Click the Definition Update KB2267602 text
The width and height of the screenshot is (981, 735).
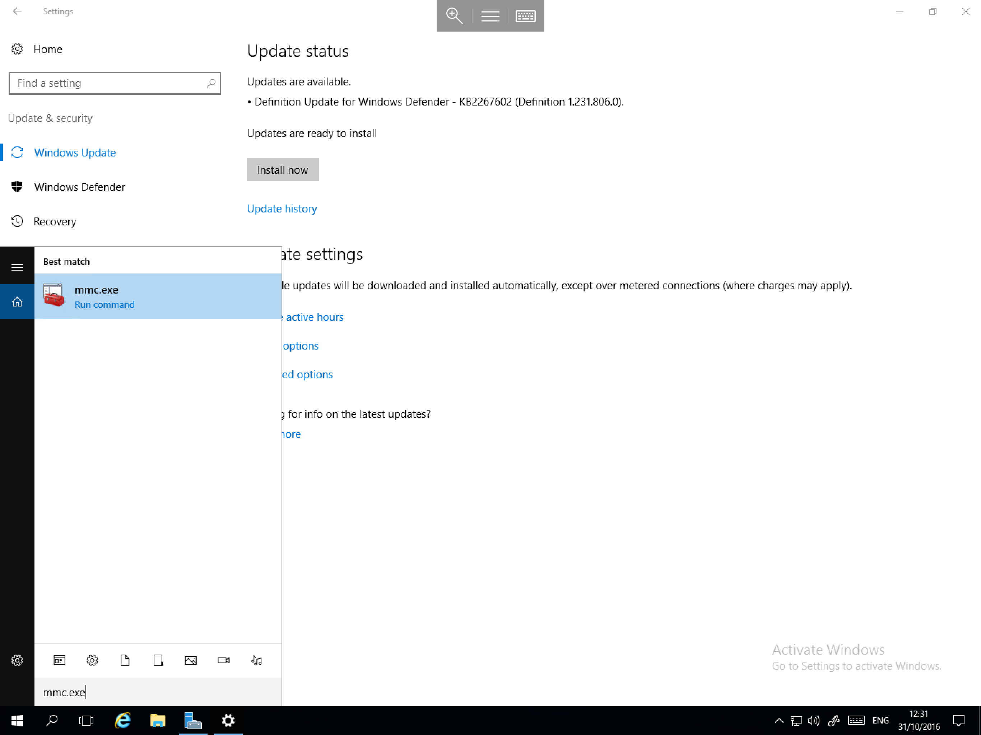coord(436,102)
